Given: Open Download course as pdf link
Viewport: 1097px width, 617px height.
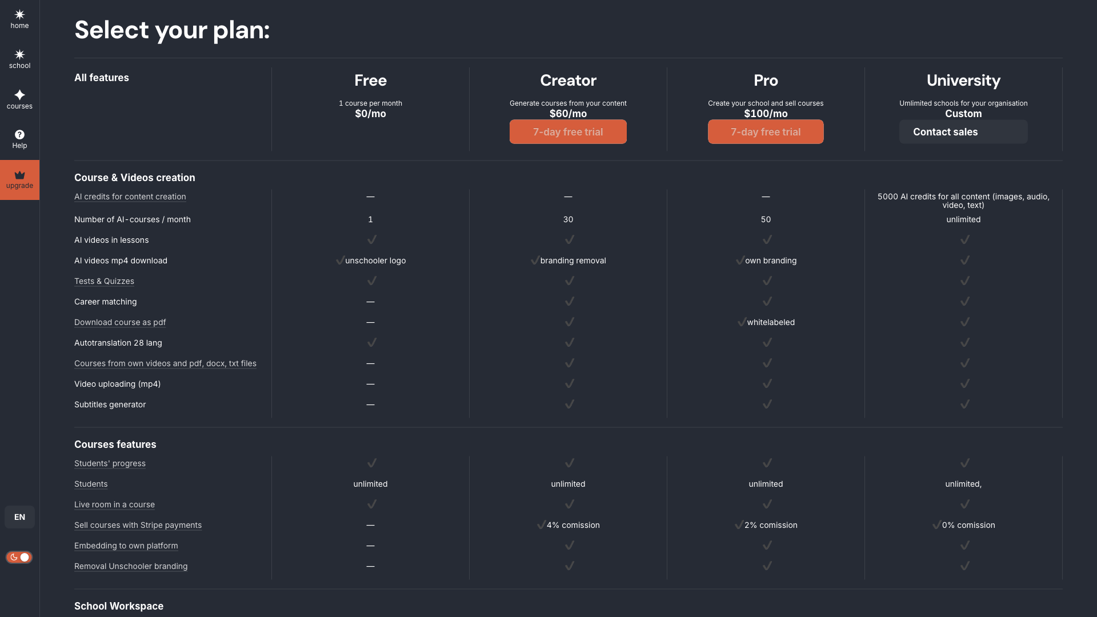Looking at the screenshot, I should point(120,322).
